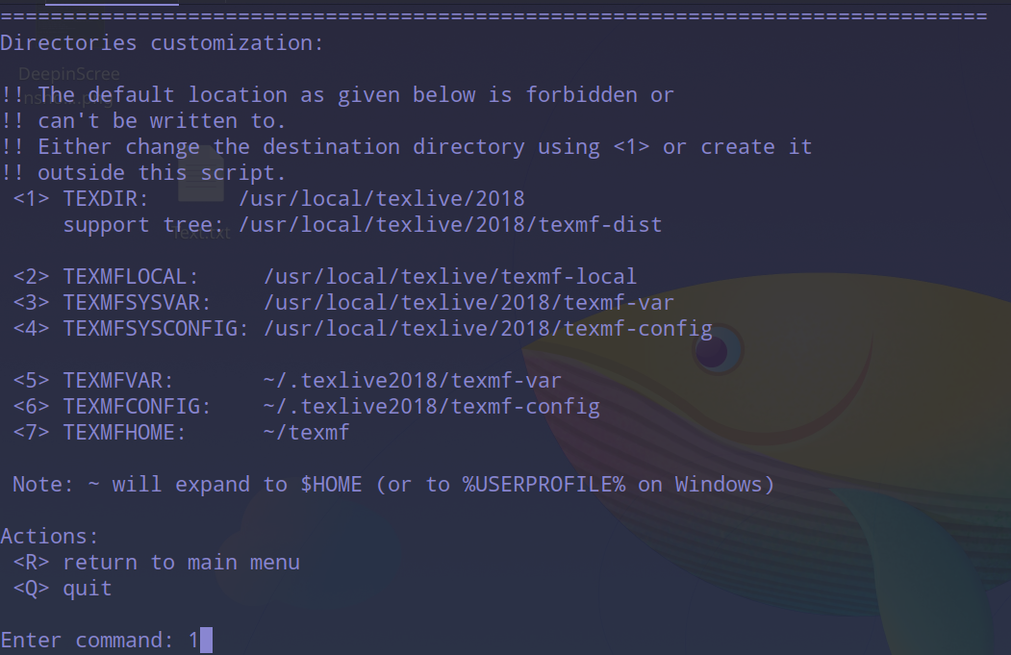The image size is (1011, 655).
Task: Click the <5> TEXMFVAR option
Action: (93, 381)
